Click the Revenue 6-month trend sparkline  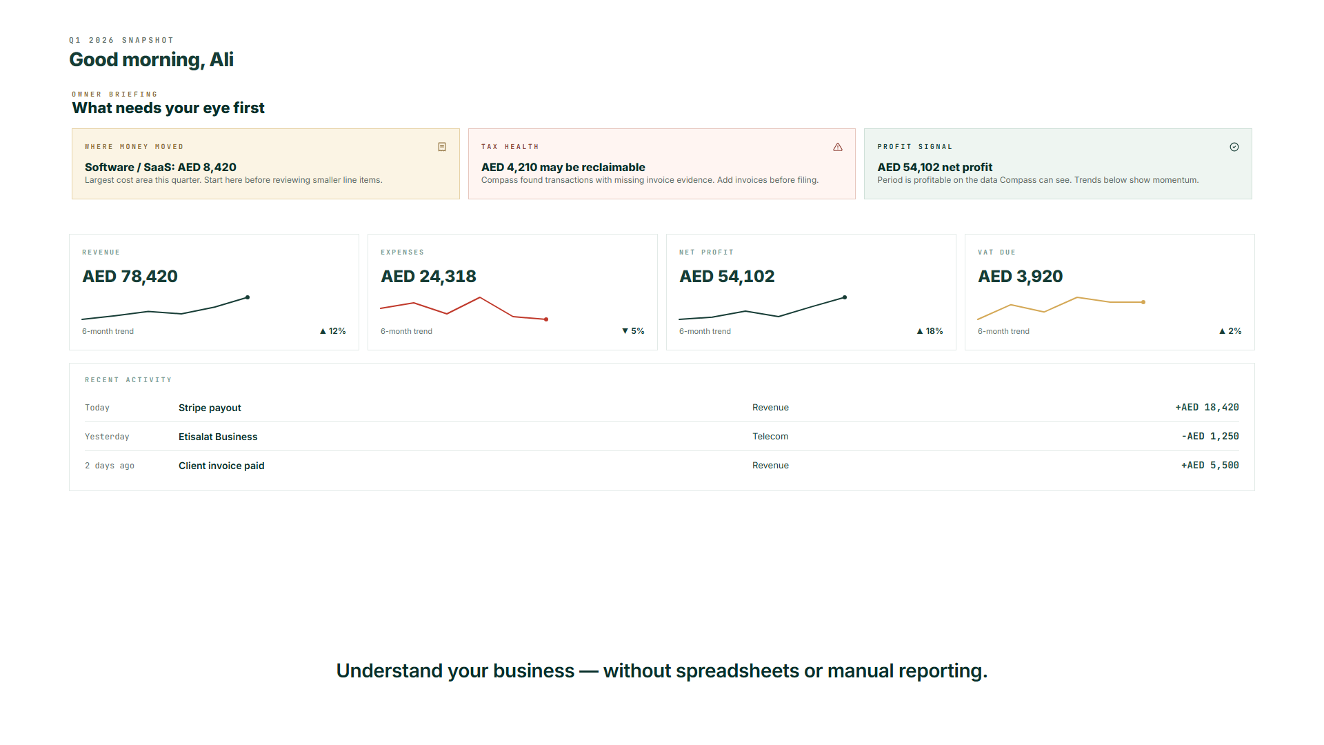[x=165, y=308]
